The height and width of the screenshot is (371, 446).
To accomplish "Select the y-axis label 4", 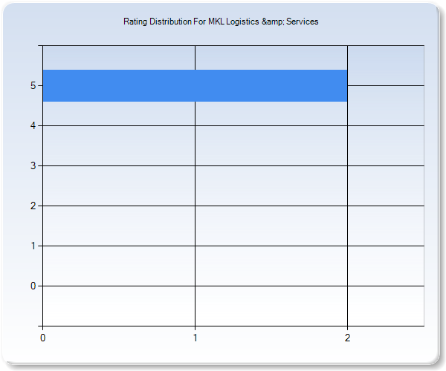I will [33, 125].
